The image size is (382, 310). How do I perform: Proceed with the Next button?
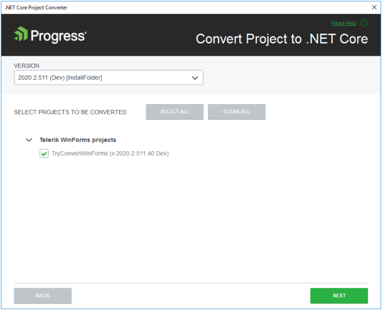(x=339, y=295)
